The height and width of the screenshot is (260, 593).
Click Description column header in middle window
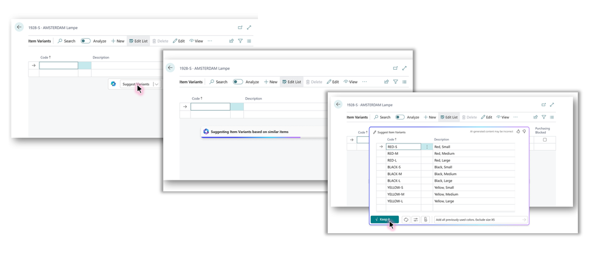(253, 98)
